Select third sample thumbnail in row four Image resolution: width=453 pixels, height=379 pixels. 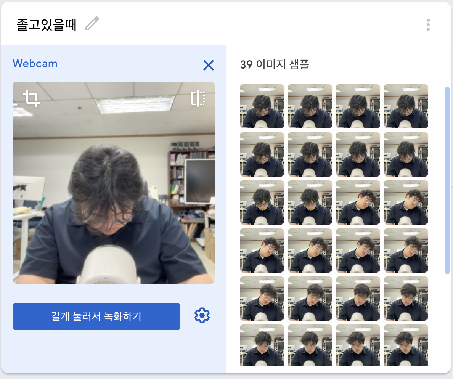(358, 251)
